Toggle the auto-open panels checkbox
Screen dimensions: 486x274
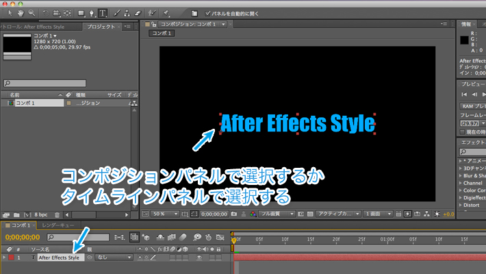point(209,12)
